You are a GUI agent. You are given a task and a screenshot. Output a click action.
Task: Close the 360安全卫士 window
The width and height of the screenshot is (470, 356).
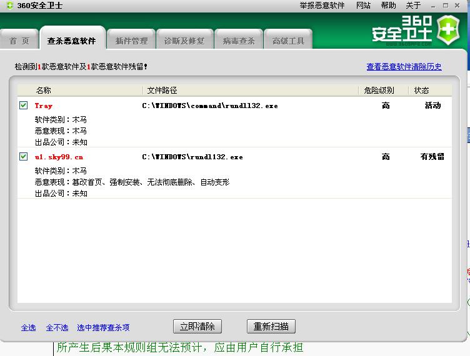(x=457, y=6)
